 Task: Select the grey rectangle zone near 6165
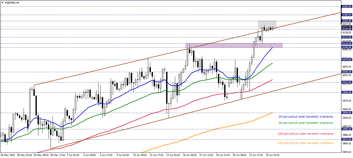coord(267,25)
